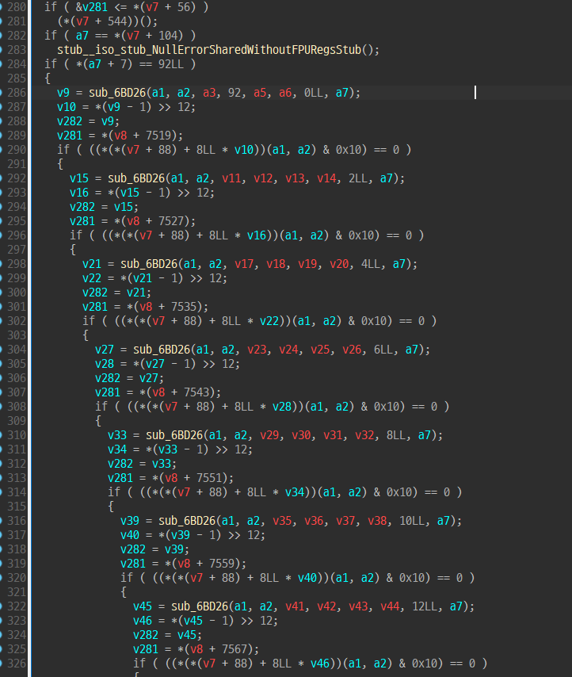Click line number 280

[x=17, y=7]
